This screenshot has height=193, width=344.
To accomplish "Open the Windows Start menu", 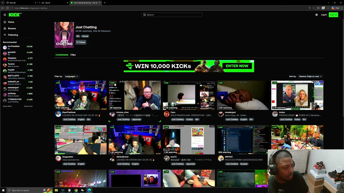I will coord(3,190).
